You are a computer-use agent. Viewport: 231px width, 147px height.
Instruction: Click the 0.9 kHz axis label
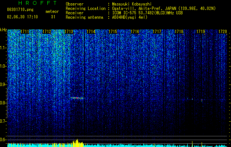pyautogui.click(x=3, y=85)
